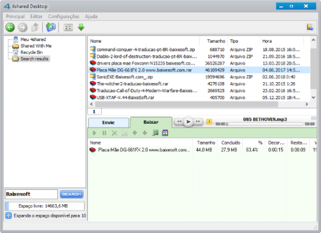The image size is (321, 233).
Task: Click the Concluído column header
Action: pos(230,143)
